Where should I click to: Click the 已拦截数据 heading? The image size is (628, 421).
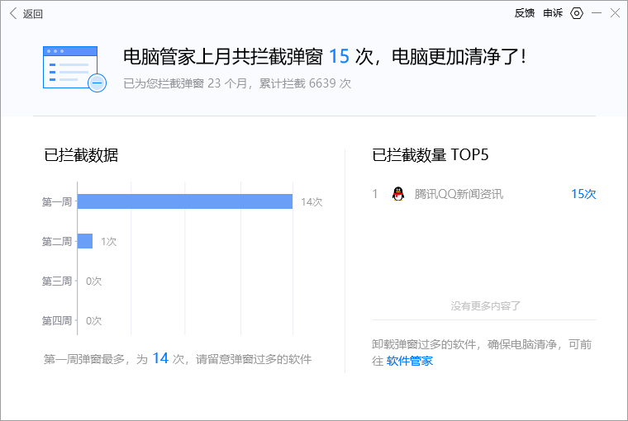[81, 154]
